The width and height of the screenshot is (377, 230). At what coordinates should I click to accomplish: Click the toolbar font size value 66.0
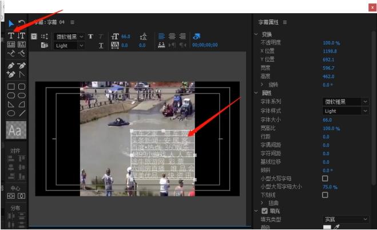pos(126,37)
